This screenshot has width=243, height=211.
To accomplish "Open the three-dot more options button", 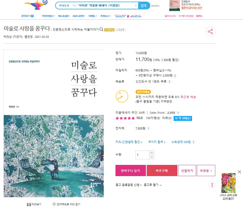I will [x=212, y=185].
